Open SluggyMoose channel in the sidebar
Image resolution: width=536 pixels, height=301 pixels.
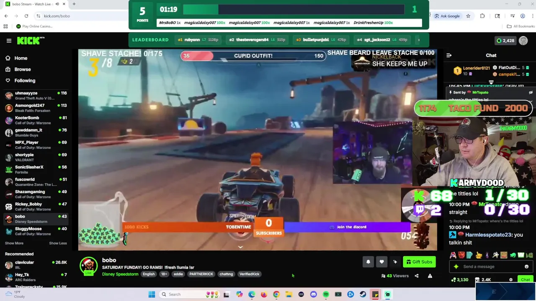coord(36,231)
